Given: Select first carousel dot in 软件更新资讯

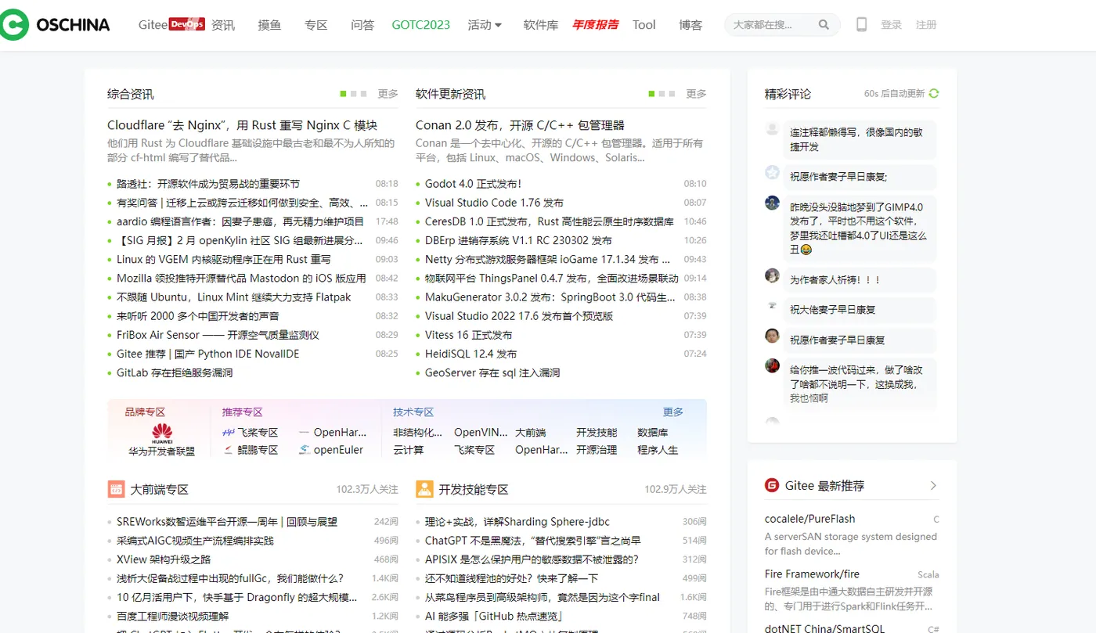Looking at the screenshot, I should 652,94.
